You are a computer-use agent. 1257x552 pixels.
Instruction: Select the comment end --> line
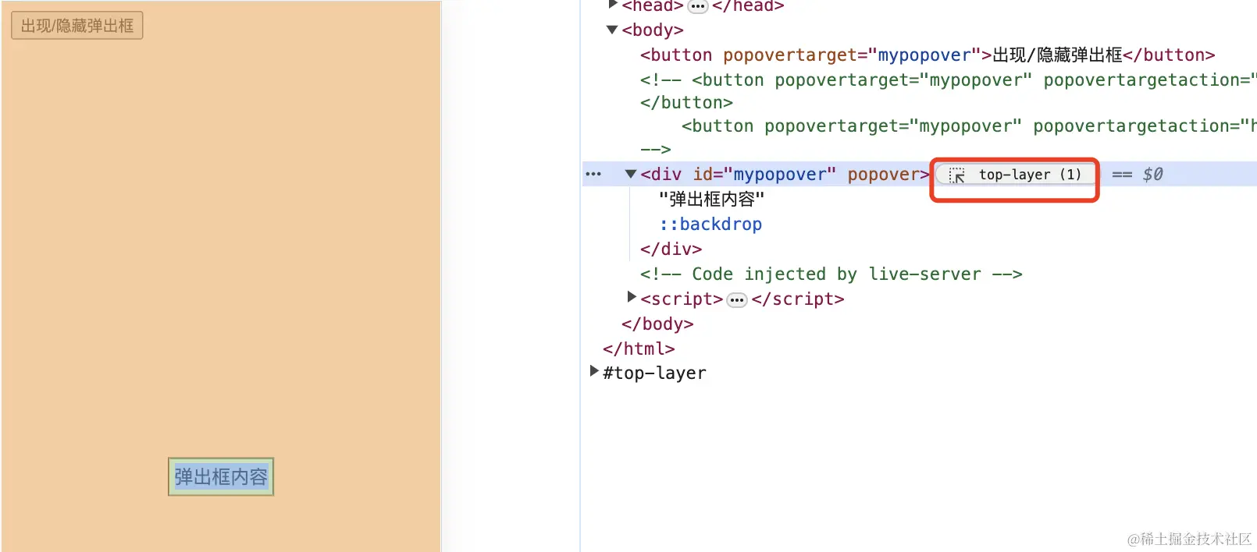click(655, 150)
